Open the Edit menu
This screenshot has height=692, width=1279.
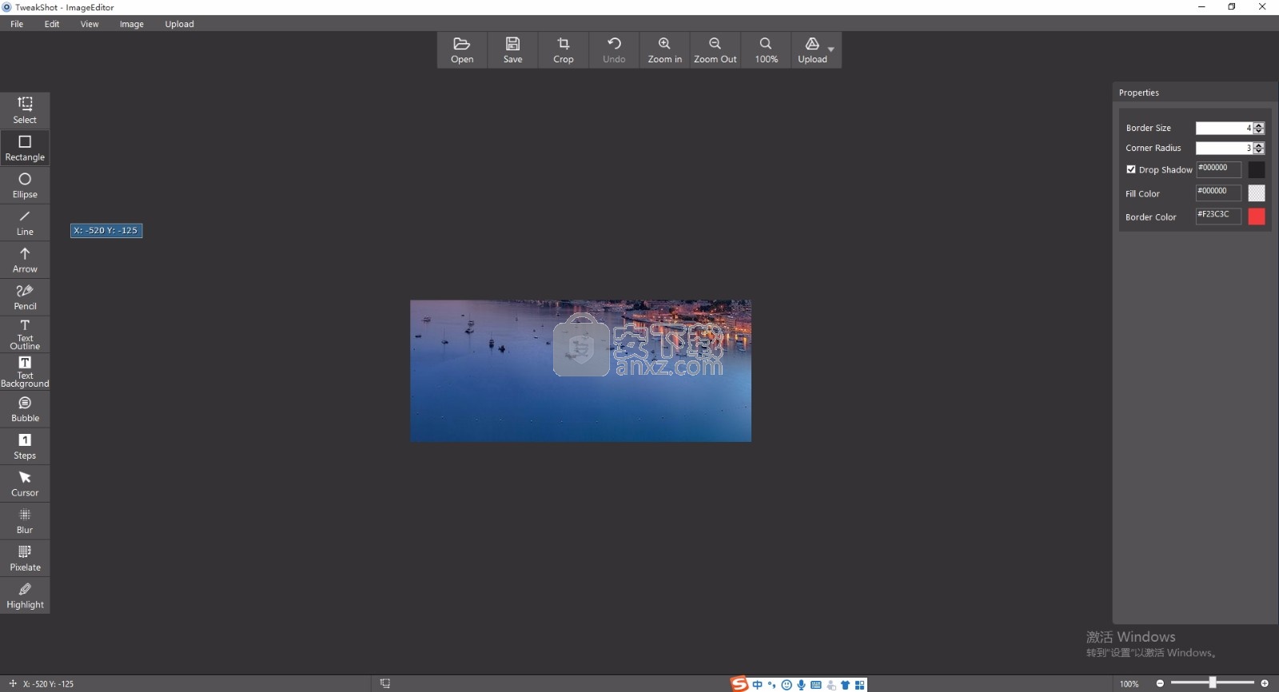tap(52, 24)
